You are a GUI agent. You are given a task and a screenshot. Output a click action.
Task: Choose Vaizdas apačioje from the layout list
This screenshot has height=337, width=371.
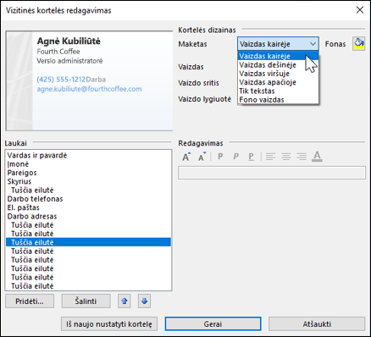point(278,82)
